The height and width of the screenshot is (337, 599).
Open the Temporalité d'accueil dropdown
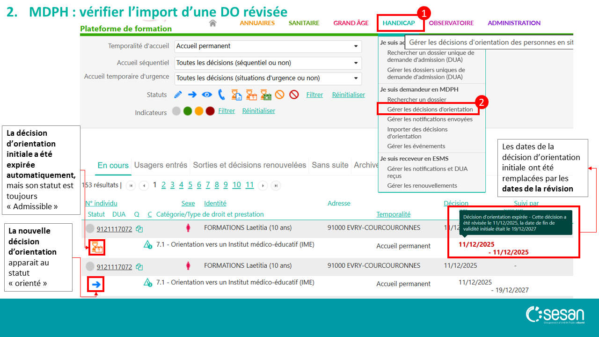[x=268, y=46]
